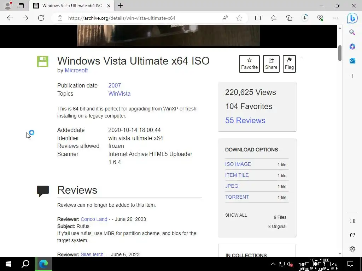Click the scrollbar down arrow
362x271 pixels.
click(x=340, y=253)
